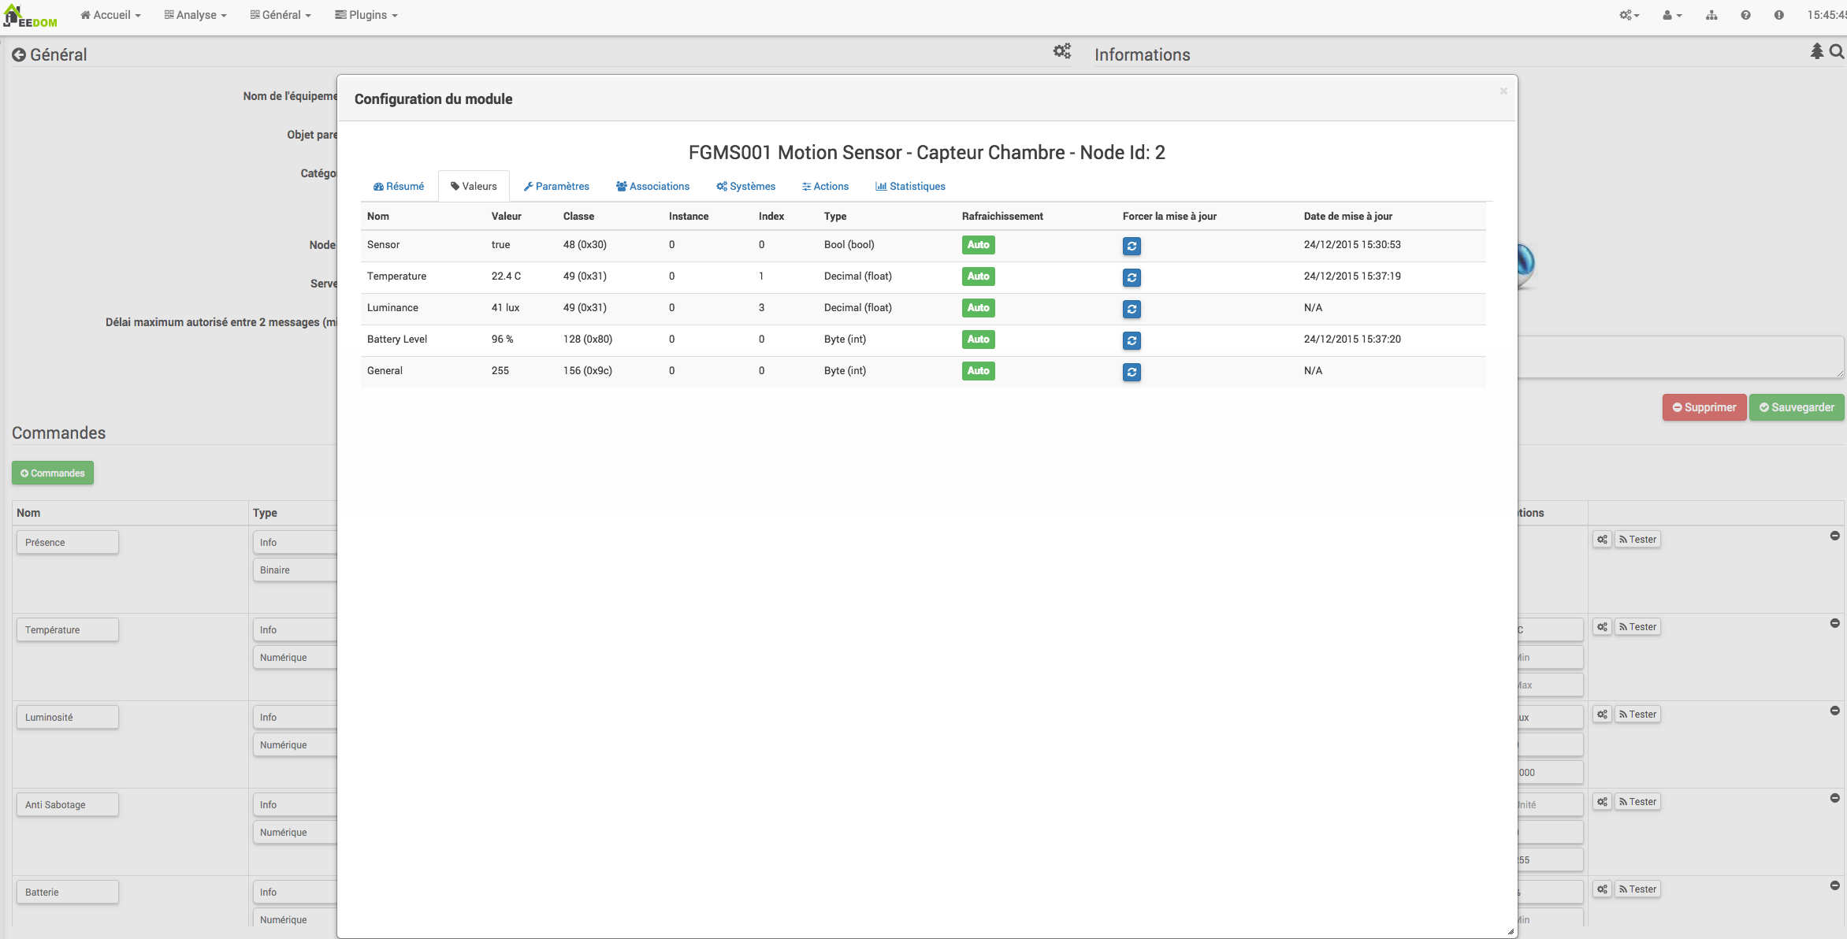
Task: Switch to the Résumé tab
Action: (x=399, y=187)
